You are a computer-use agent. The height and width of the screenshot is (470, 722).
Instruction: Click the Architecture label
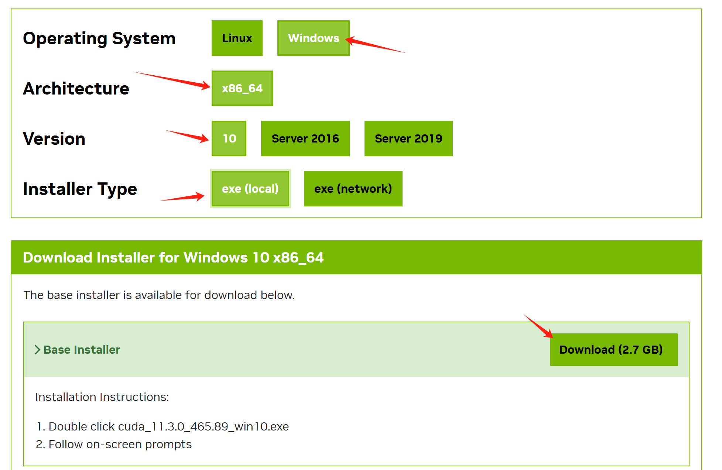point(76,89)
